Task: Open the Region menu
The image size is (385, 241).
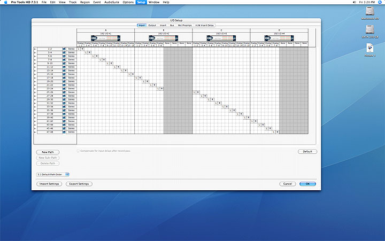Action: click(x=85, y=2)
